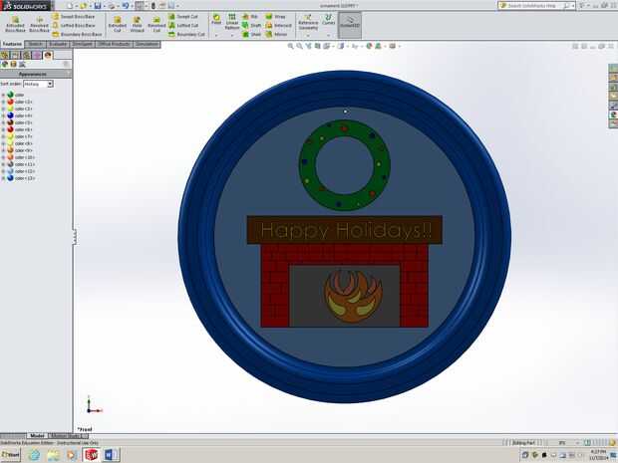618x463 pixels.
Task: Click the Revolved Boss/Base tool
Action: point(39,25)
